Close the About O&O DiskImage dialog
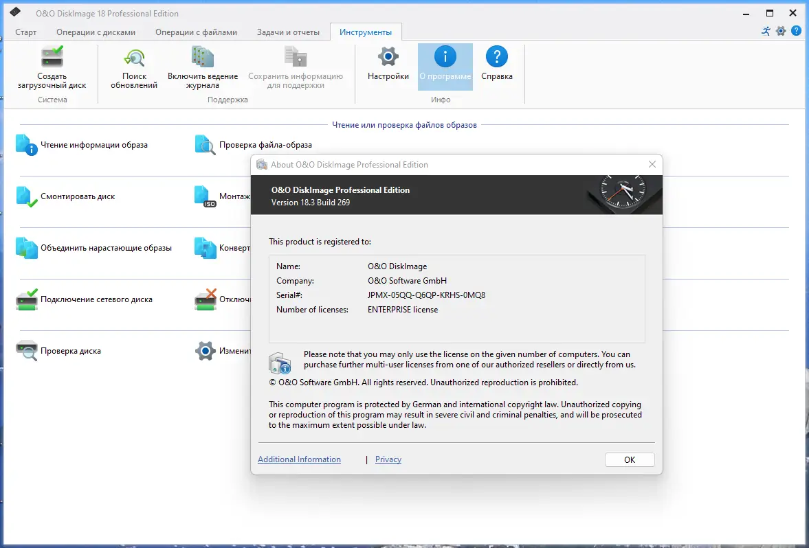 pos(652,164)
